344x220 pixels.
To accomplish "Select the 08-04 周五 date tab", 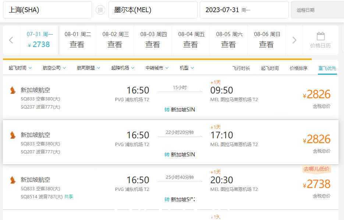I will (191, 40).
